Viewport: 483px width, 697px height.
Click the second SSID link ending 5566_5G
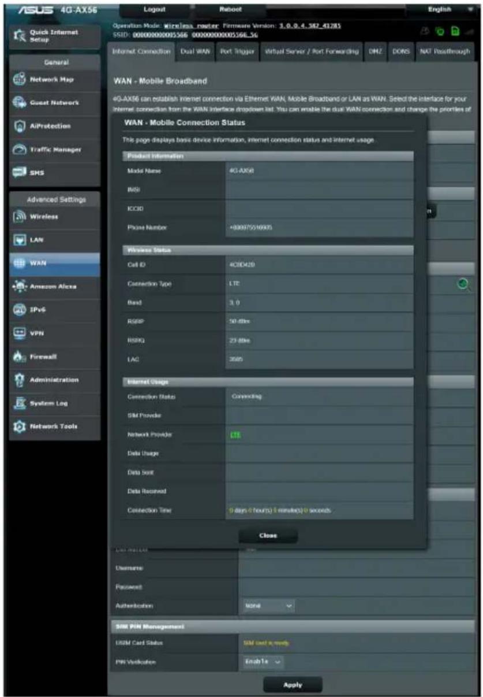click(224, 35)
